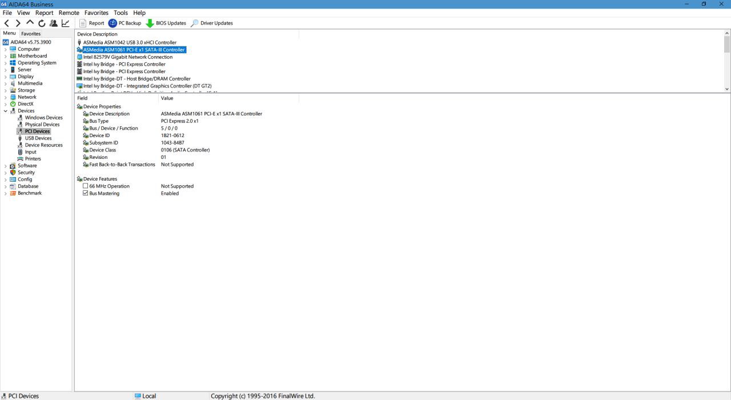Expand the Software tree node
731x400 pixels.
6,166
